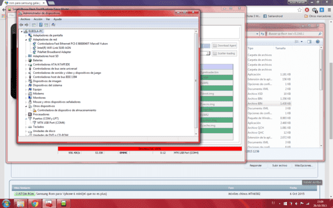The width and height of the screenshot is (333, 208).
Task: Open the Otros marcadores folder
Action: tap(317, 16)
